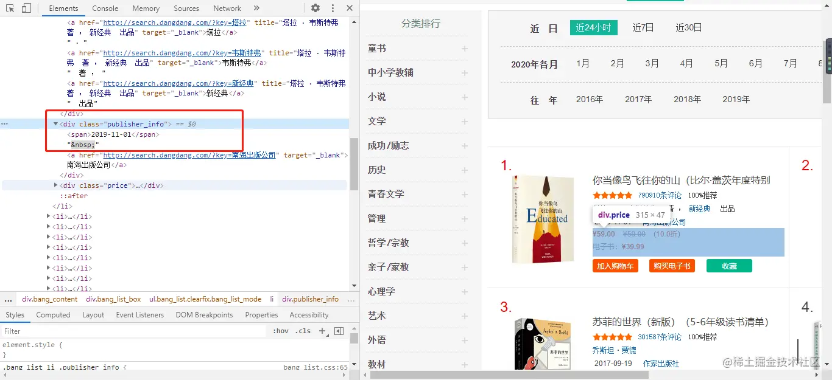Screen dimensions: 832x380
Task: Click the web page vertical scrollbar
Action: (x=828, y=71)
